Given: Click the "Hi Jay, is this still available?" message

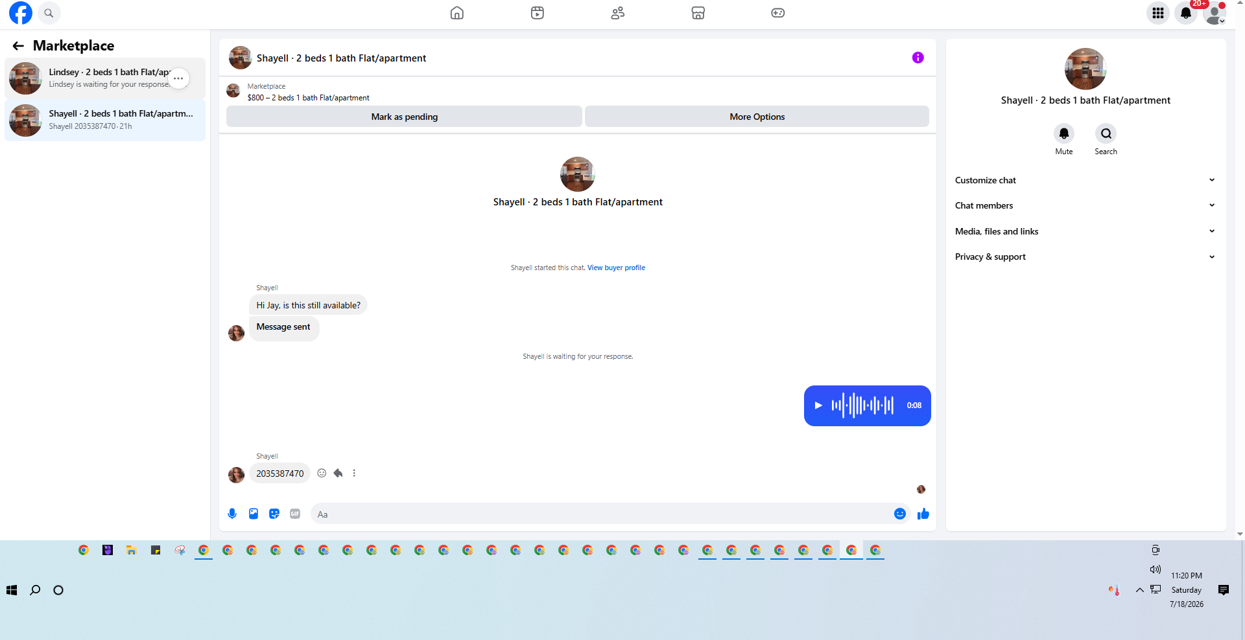Looking at the screenshot, I should point(308,305).
